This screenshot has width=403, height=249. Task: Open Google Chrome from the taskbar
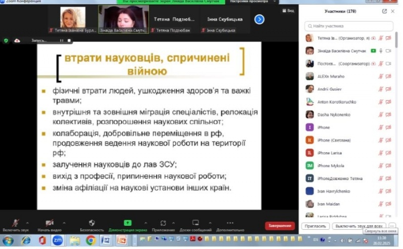[91, 240]
